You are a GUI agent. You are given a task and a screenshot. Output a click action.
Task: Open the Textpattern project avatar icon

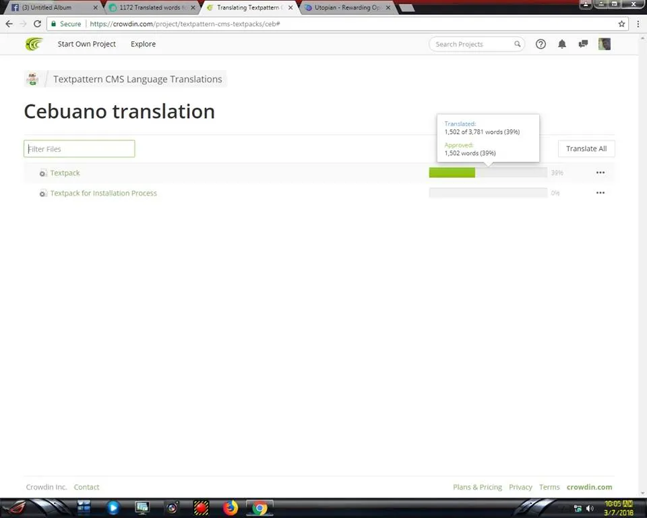(x=32, y=79)
